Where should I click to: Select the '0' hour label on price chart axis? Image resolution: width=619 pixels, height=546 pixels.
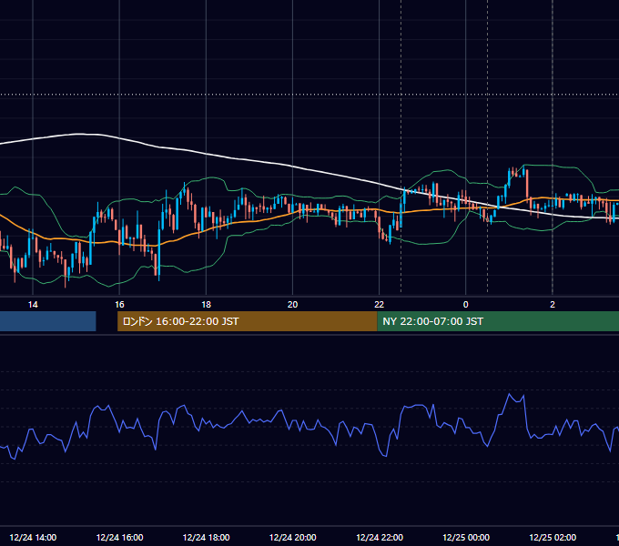click(466, 305)
